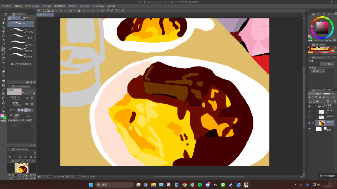Select the Lasso selection tool
Viewport: 337px width, 189px height.
pyautogui.click(x=3, y=36)
